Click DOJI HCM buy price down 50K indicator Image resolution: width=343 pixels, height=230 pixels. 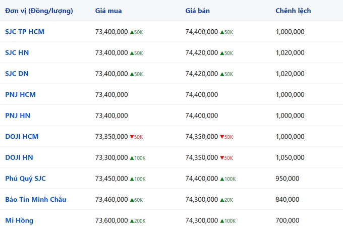(x=136, y=137)
